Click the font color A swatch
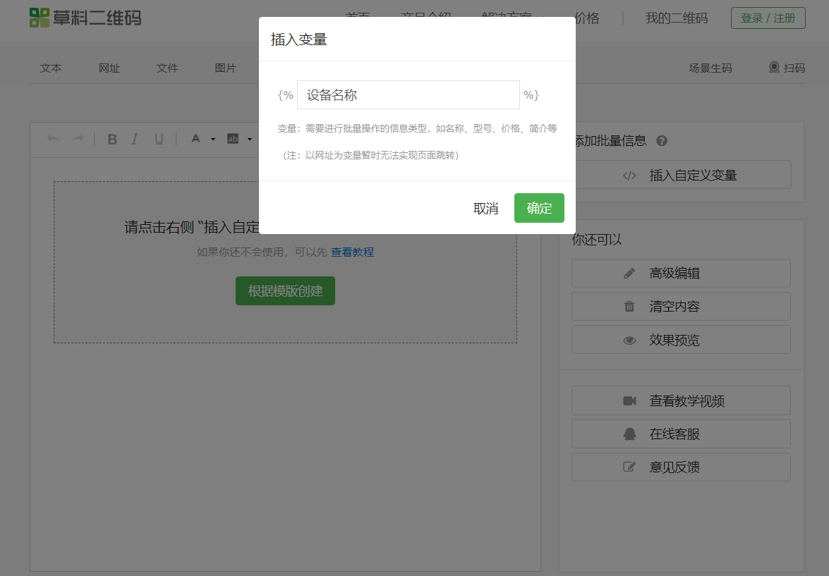829x576 pixels. pyautogui.click(x=195, y=139)
